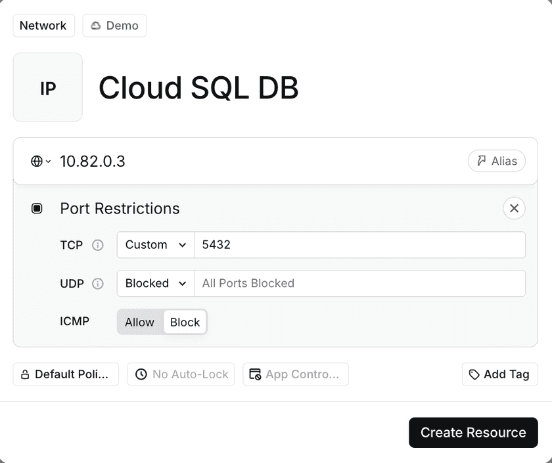552x463 pixels.
Task: Click the globe icon beside the address
Action: (x=37, y=161)
